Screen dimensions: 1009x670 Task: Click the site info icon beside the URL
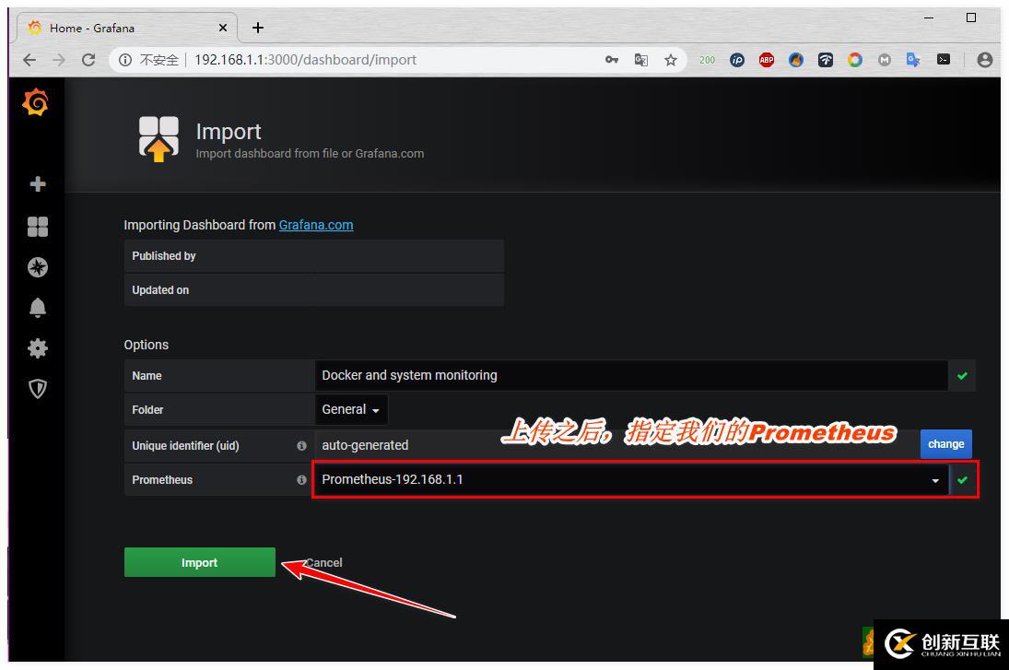pos(125,60)
